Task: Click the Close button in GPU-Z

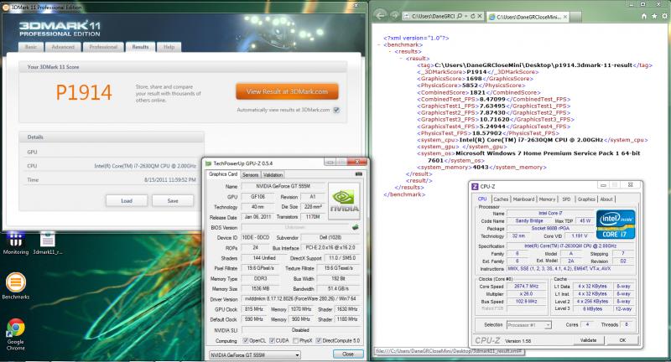Action: coord(348,354)
